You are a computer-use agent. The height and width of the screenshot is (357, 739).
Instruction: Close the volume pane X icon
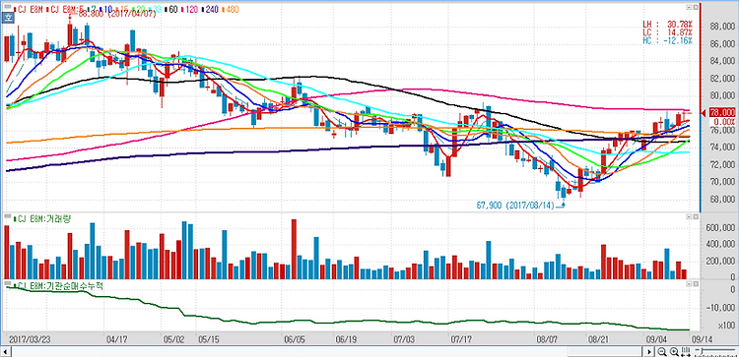(695, 216)
